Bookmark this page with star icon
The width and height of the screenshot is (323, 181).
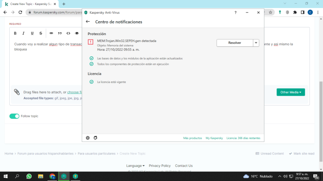270,12
